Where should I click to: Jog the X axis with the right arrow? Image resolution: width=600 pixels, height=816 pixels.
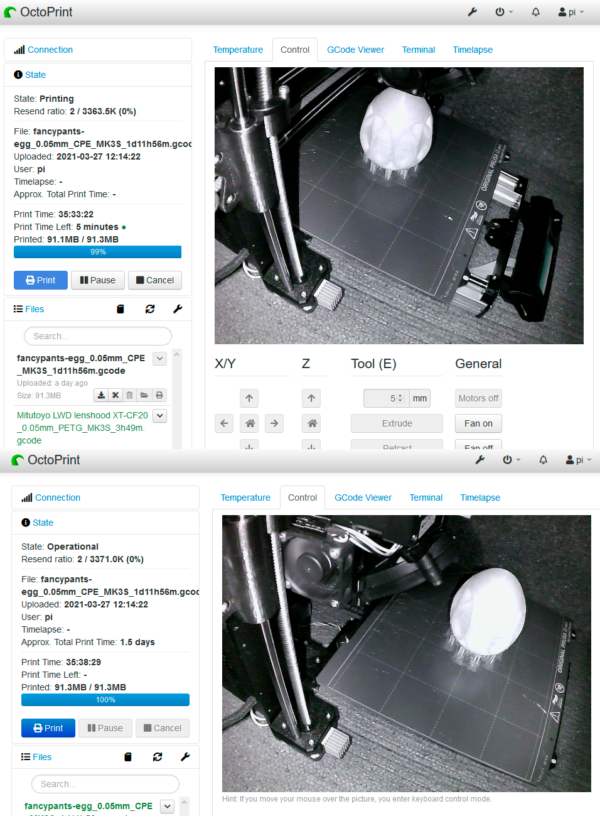click(x=274, y=423)
